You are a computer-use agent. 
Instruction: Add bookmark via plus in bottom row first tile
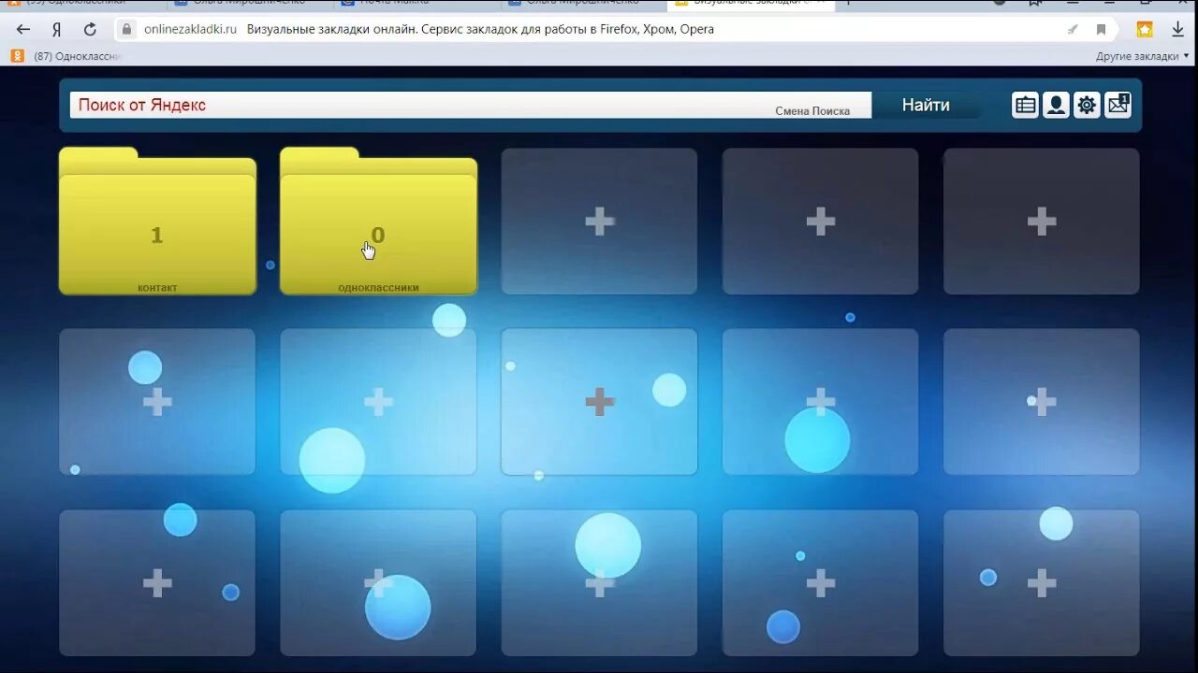click(157, 583)
